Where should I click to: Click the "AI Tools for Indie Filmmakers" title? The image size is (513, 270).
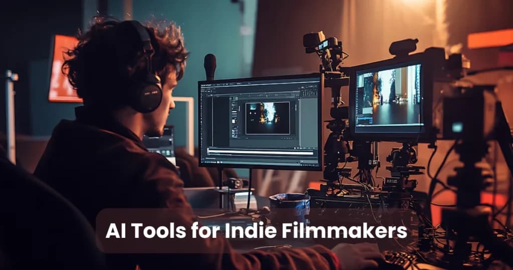[256, 231]
